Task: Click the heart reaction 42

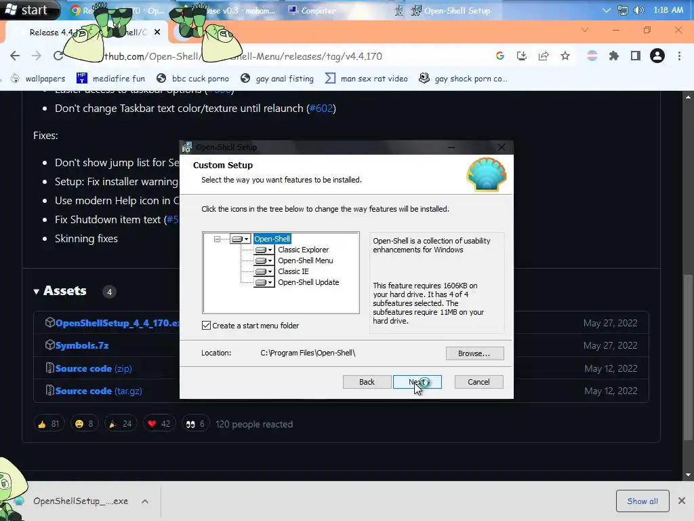Action: (159, 424)
